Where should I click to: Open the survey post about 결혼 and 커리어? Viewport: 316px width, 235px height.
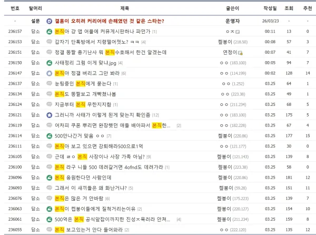109,21
